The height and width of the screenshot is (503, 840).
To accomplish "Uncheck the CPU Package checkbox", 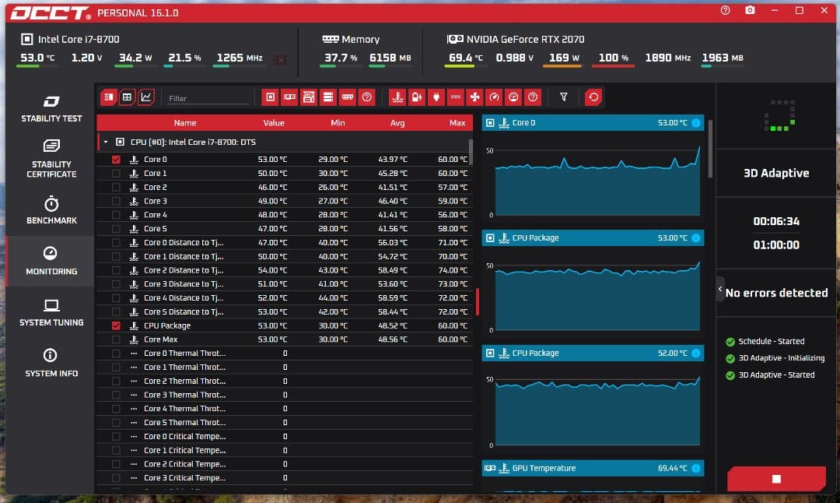I will click(x=116, y=325).
